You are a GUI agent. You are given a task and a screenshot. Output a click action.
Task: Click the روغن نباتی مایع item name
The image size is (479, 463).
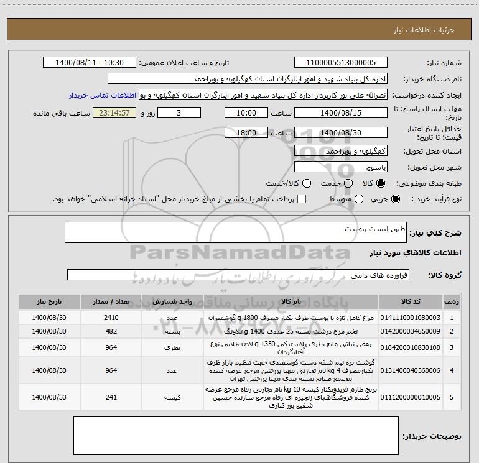click(291, 348)
